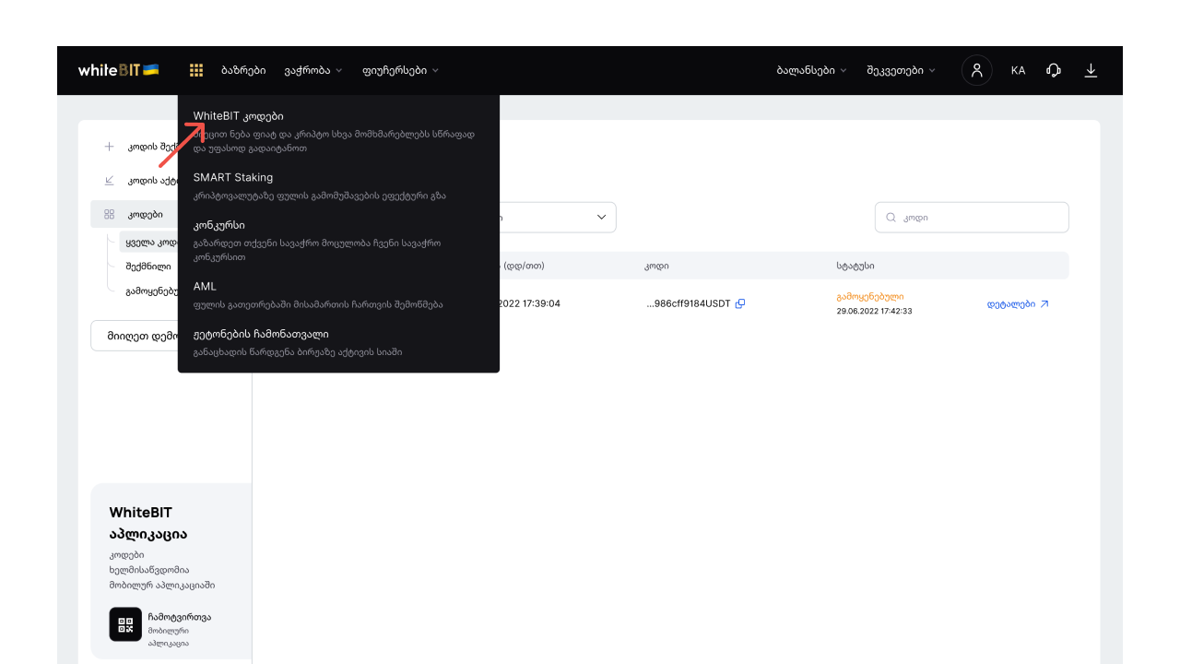The height and width of the screenshot is (664, 1180).
Task: Click the activate code arrow icon
Action: tap(109, 180)
